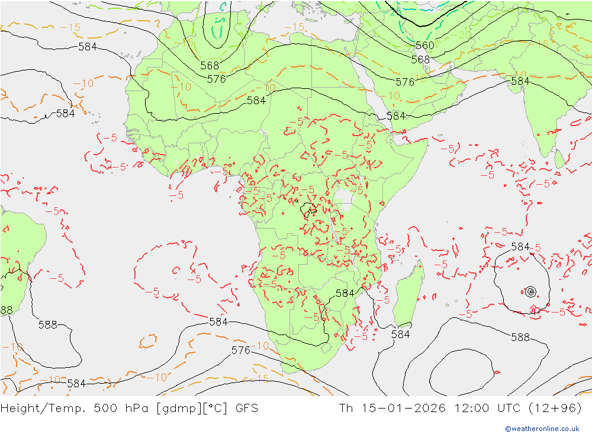Click the 576 contour label below 568 in North Africa

pyautogui.click(x=216, y=79)
